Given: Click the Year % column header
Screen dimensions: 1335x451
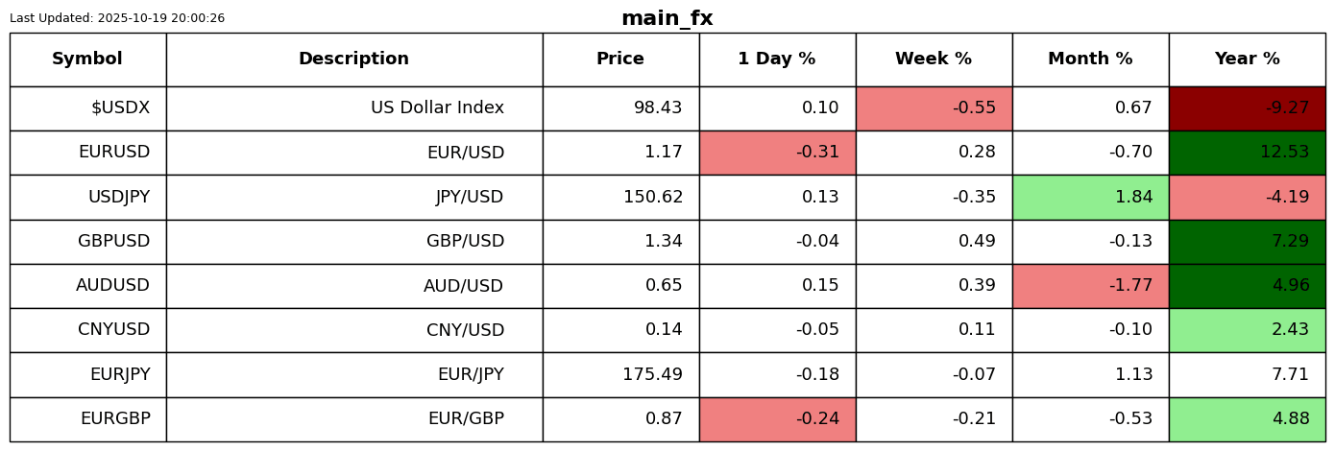Looking at the screenshot, I should point(1247,59).
